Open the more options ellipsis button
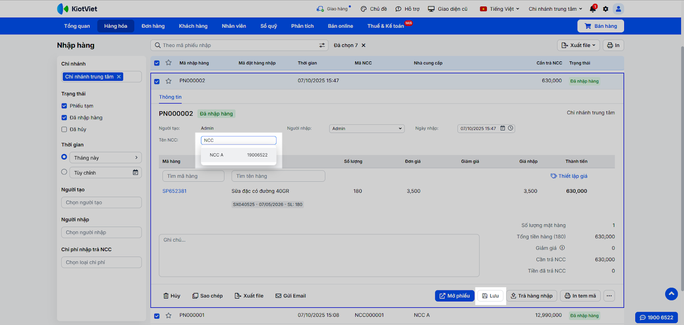The height and width of the screenshot is (325, 684). (609, 296)
